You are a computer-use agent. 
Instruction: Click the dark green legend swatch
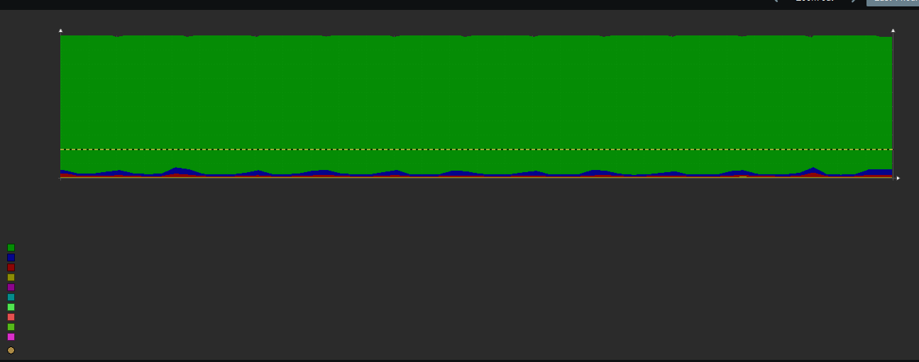[x=11, y=248]
